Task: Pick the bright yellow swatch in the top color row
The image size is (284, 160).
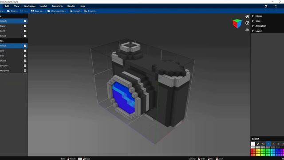Action: click(x=259, y=150)
